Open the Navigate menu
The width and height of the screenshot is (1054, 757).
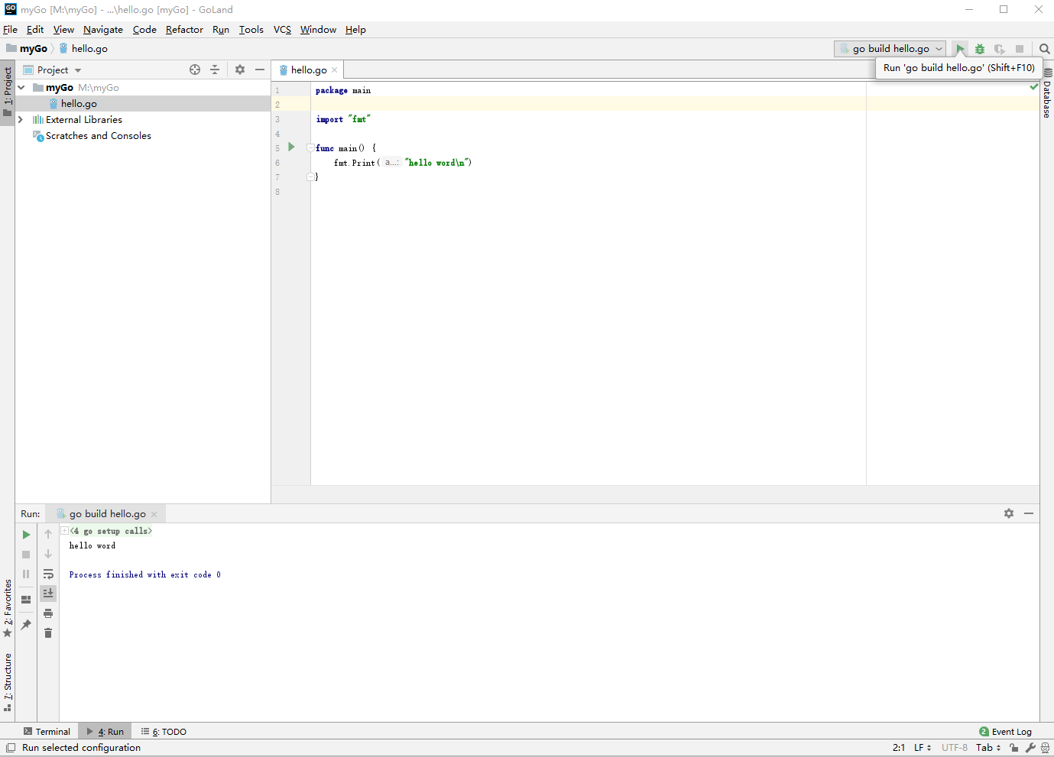click(x=103, y=30)
